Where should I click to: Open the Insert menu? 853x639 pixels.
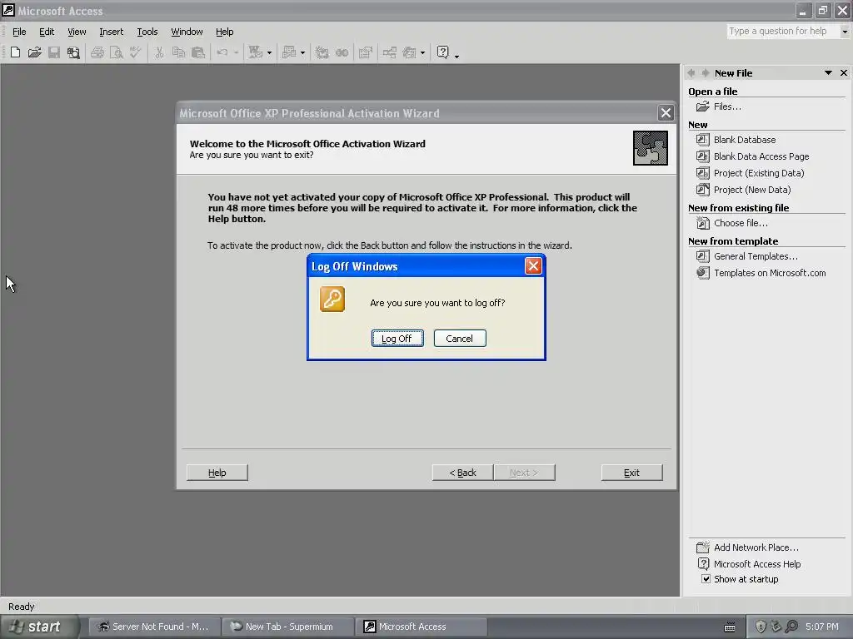pyautogui.click(x=111, y=32)
